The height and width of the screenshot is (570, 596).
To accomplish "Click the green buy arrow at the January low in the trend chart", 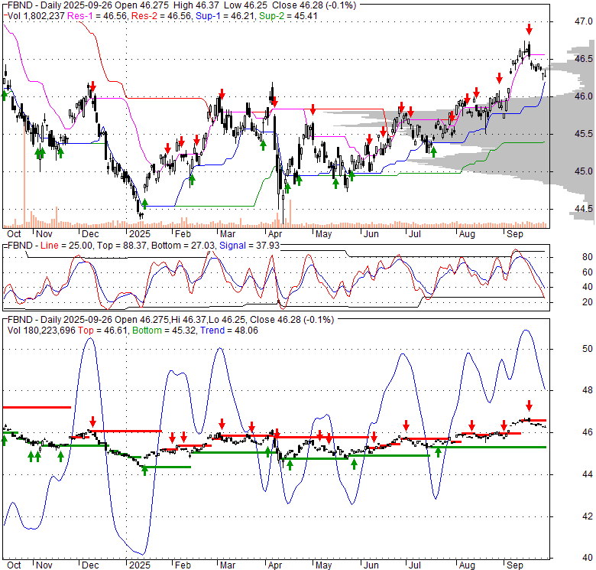I will [x=144, y=471].
